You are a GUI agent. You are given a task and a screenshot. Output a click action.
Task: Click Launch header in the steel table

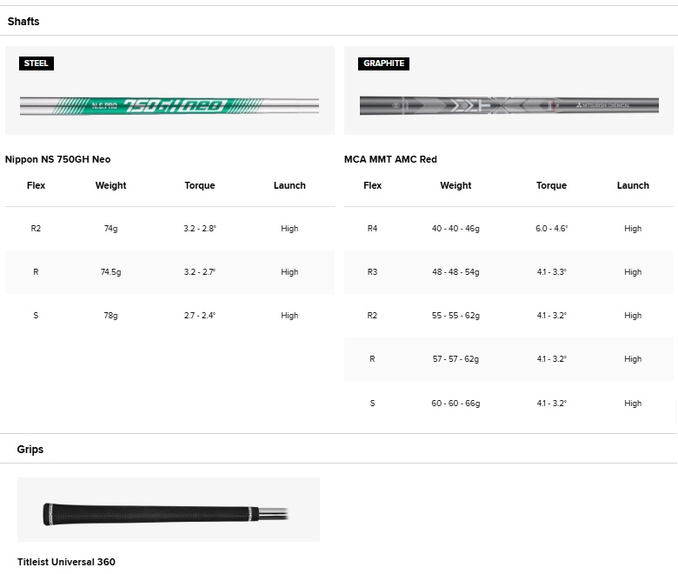[289, 185]
